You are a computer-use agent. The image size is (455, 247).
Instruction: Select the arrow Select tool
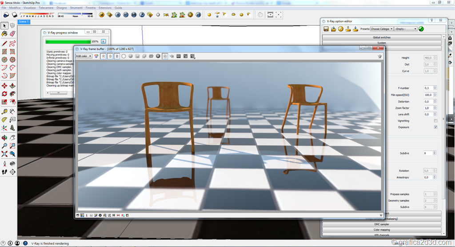click(x=4, y=25)
